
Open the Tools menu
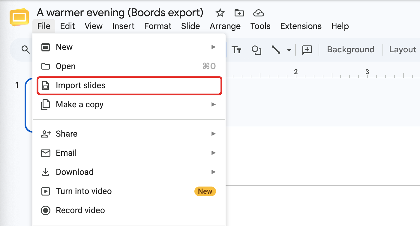coord(260,26)
